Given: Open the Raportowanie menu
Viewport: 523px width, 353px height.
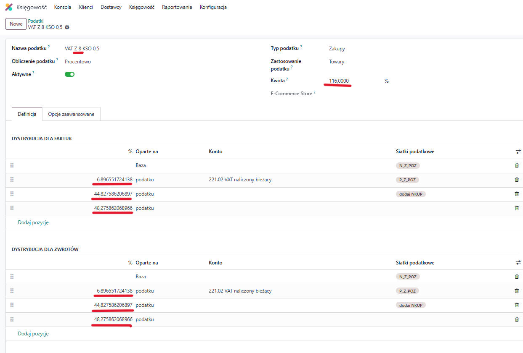Looking at the screenshot, I should [177, 7].
